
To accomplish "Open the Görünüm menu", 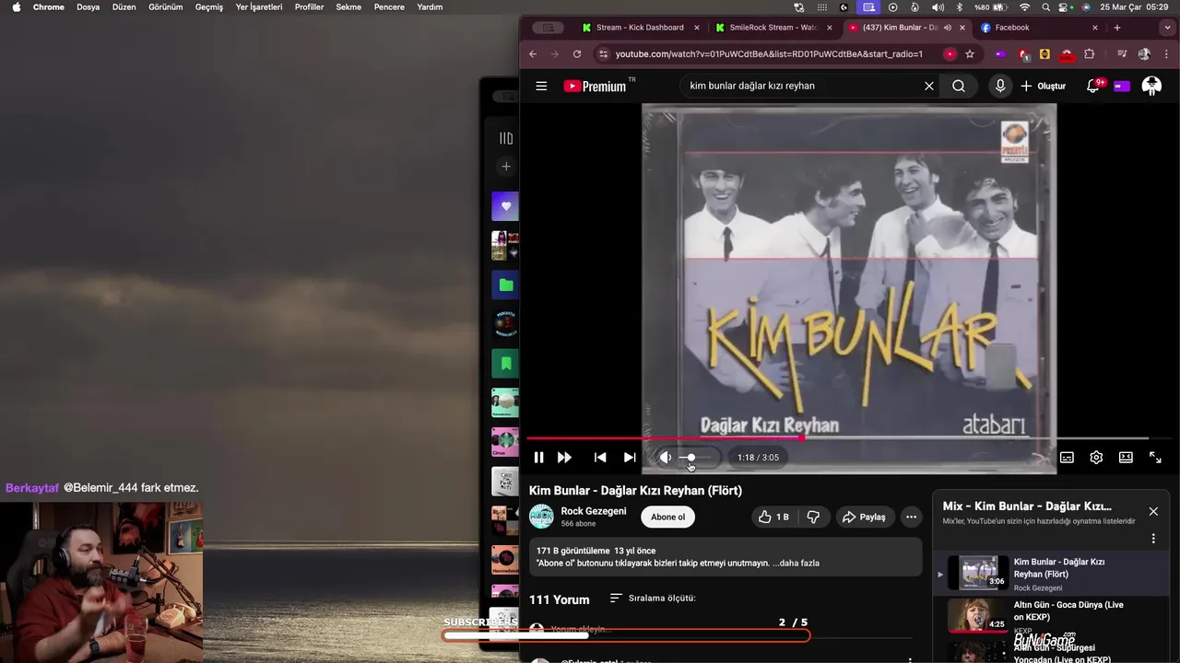I will (166, 6).
